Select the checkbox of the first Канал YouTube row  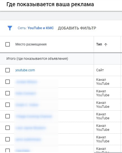[x=8, y=82]
